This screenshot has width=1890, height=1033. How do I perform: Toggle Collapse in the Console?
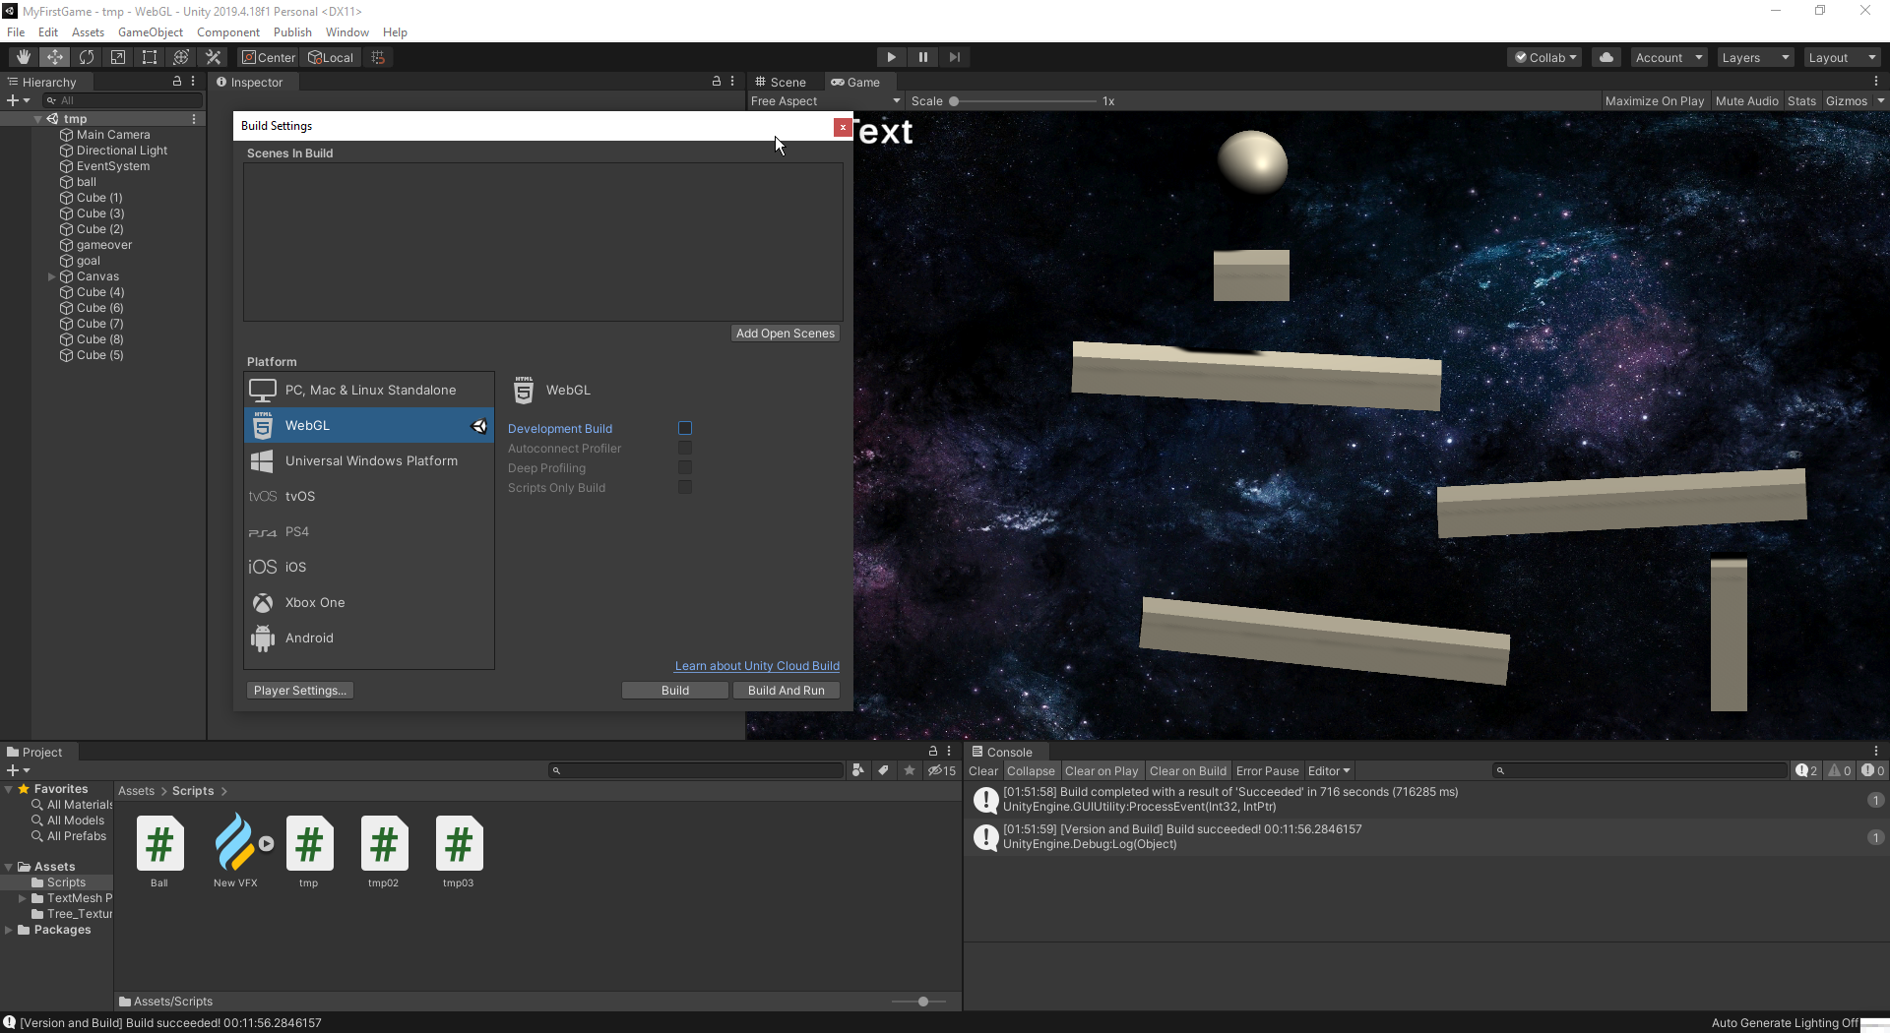[x=1030, y=771]
